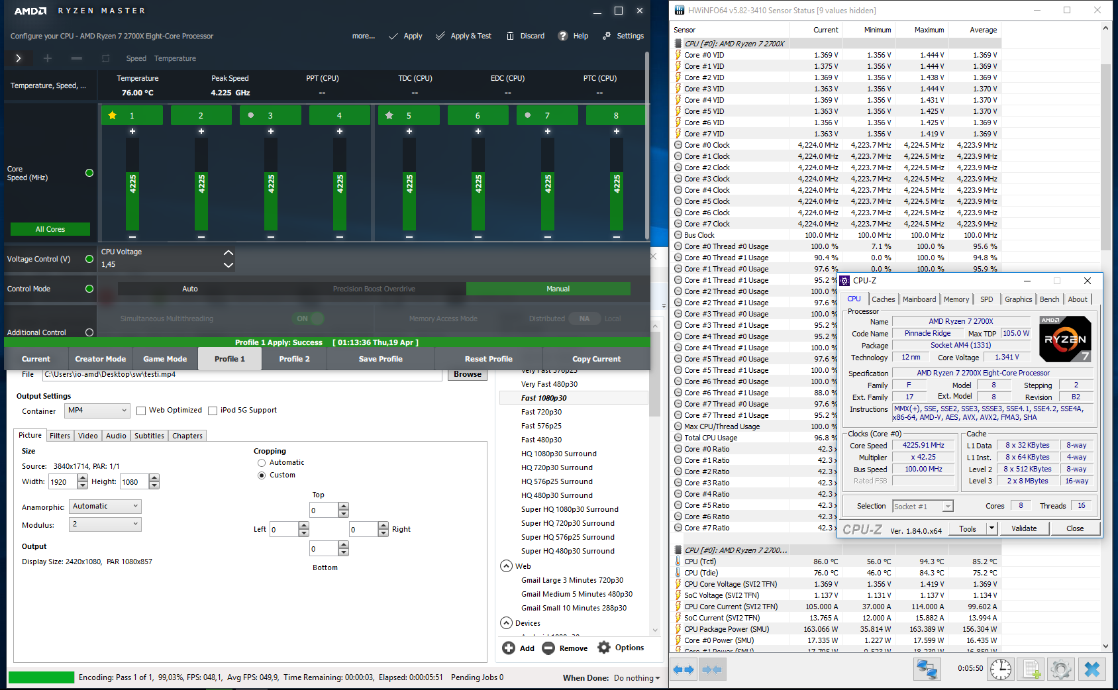
Task: Open HWiNFO sensor settings gear
Action: (x=1060, y=669)
